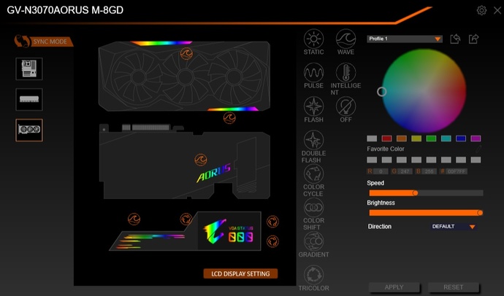Open the settings gear icon
The height and width of the screenshot is (296, 504).
click(x=481, y=10)
